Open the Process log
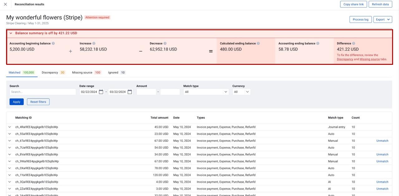Viewport: 399px width, 196px height. pyautogui.click(x=361, y=19)
